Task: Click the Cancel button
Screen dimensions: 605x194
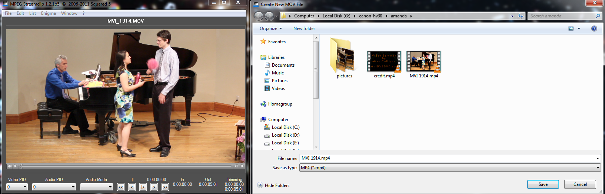Action: coord(580,184)
